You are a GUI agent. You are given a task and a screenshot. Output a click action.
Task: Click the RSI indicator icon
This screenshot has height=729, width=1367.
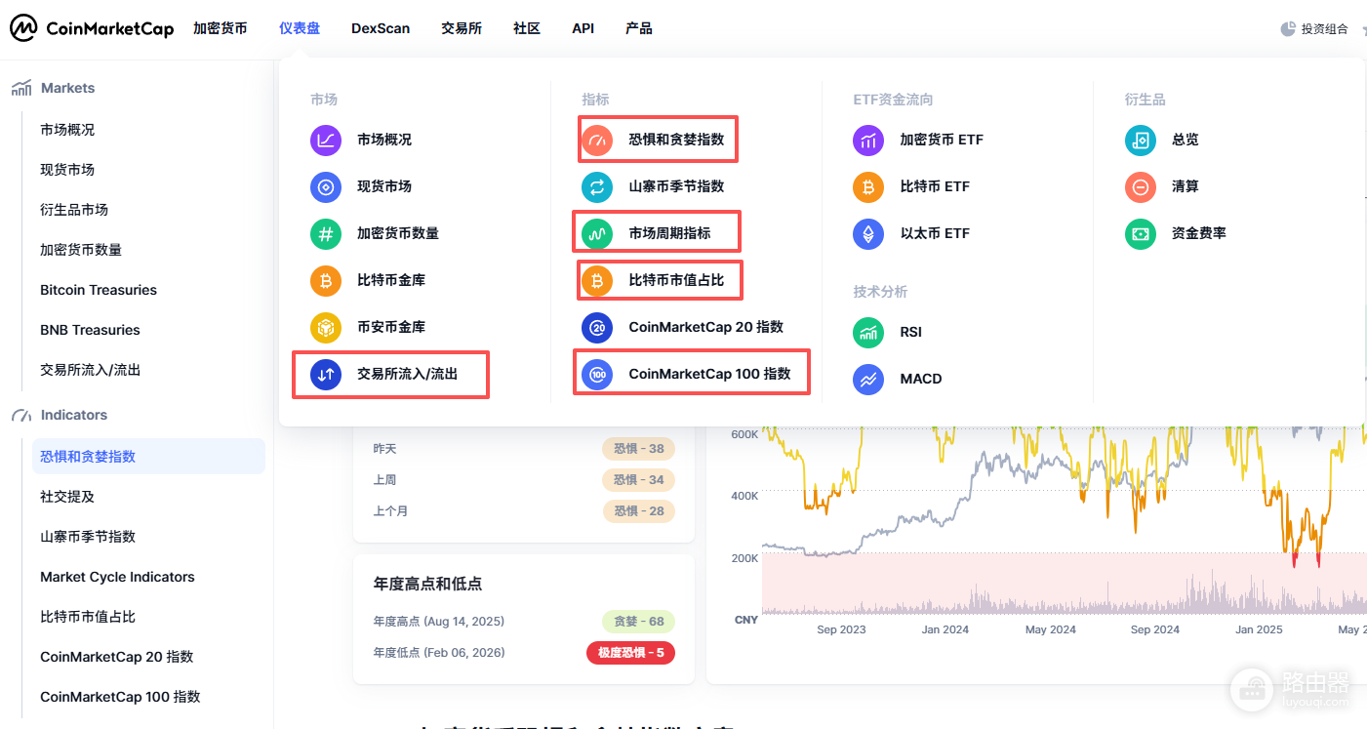click(x=868, y=332)
